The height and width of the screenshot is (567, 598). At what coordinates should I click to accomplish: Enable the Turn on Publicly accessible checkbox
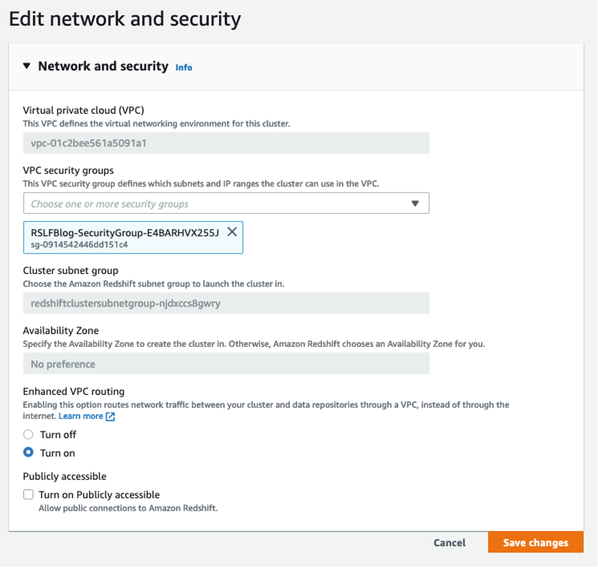pyautogui.click(x=29, y=495)
